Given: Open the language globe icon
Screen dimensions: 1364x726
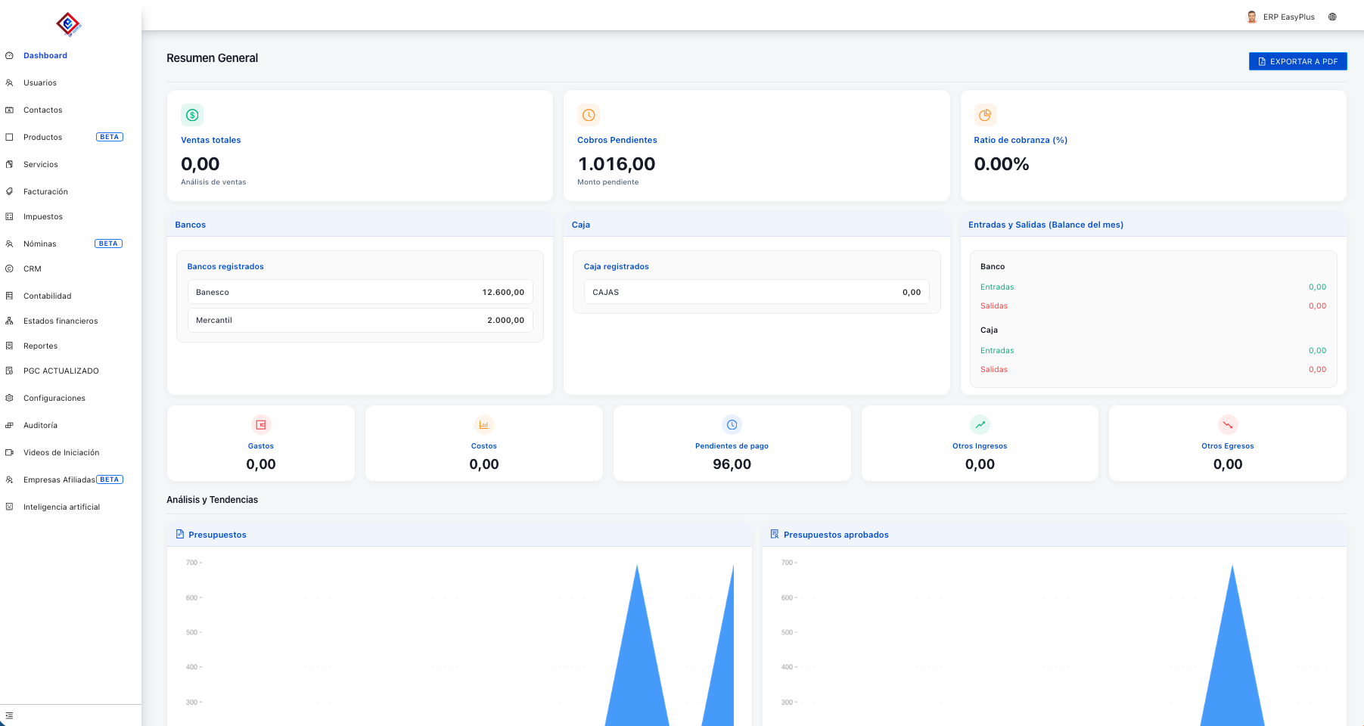Looking at the screenshot, I should [x=1332, y=17].
